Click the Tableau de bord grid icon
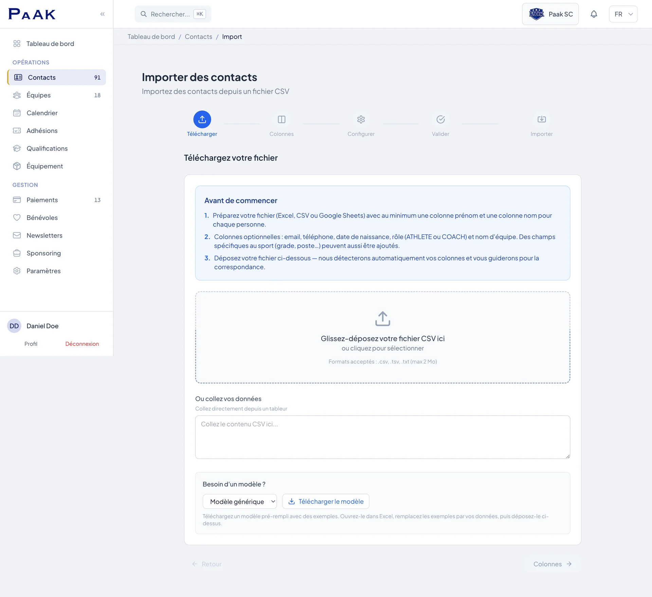The height and width of the screenshot is (597, 652). [17, 44]
